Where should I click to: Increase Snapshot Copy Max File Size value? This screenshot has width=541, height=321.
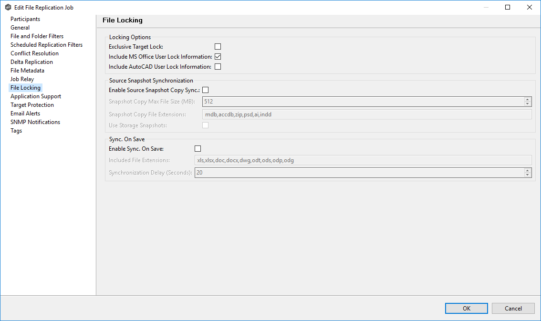point(528,99)
